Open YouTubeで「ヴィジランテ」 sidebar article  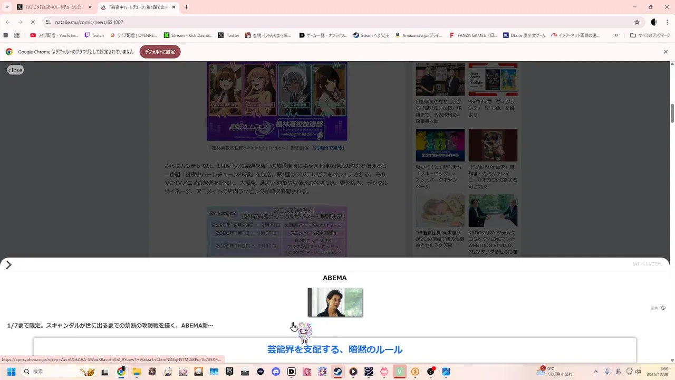493,91
